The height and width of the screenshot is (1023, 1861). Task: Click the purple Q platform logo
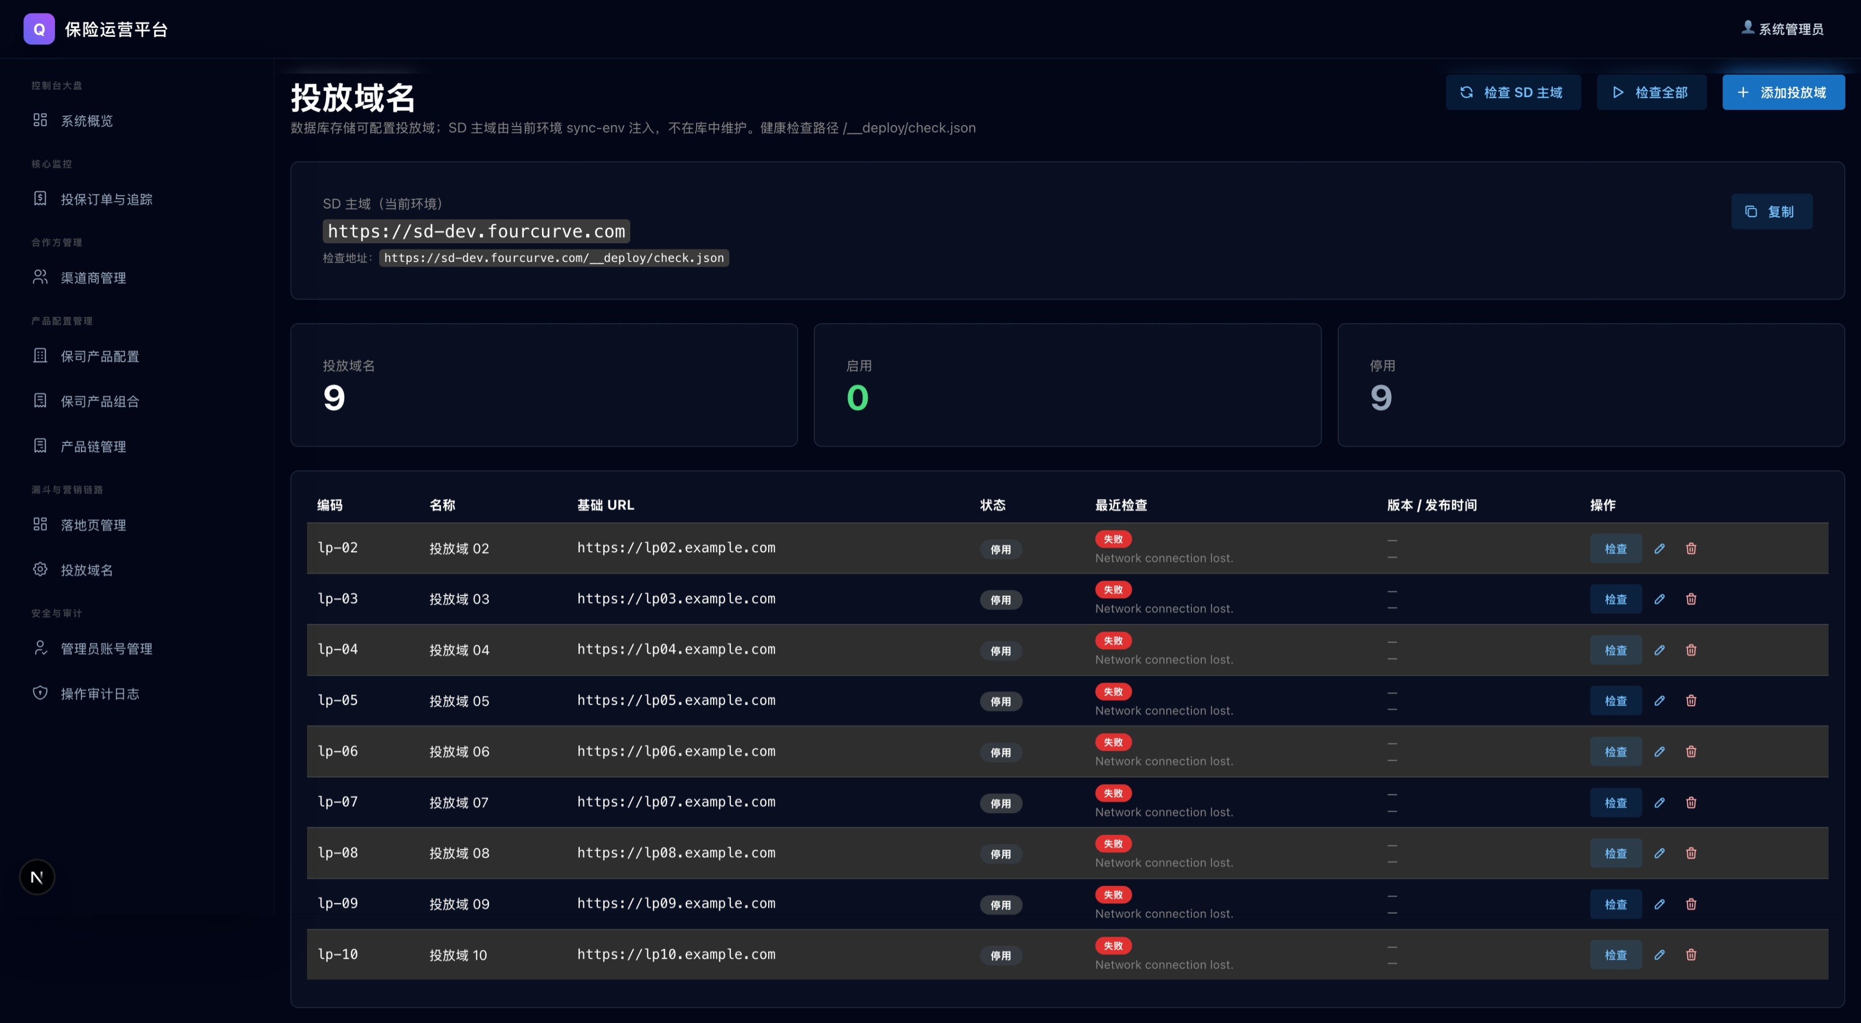[x=39, y=29]
